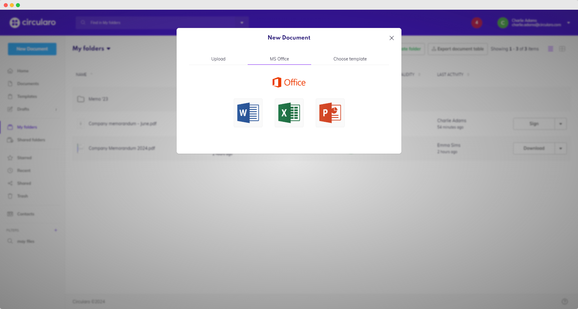The image size is (578, 309).
Task: Click the green macOS fullscreen button
Action: coord(18,5)
